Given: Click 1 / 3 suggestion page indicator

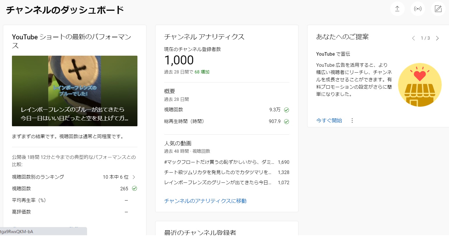Looking at the screenshot, I should (x=425, y=38).
